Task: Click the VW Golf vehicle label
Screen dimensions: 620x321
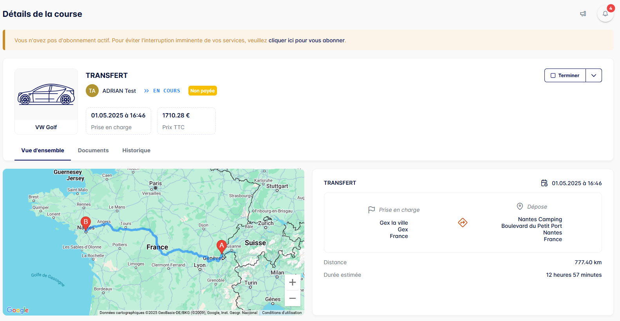Action: (46, 127)
